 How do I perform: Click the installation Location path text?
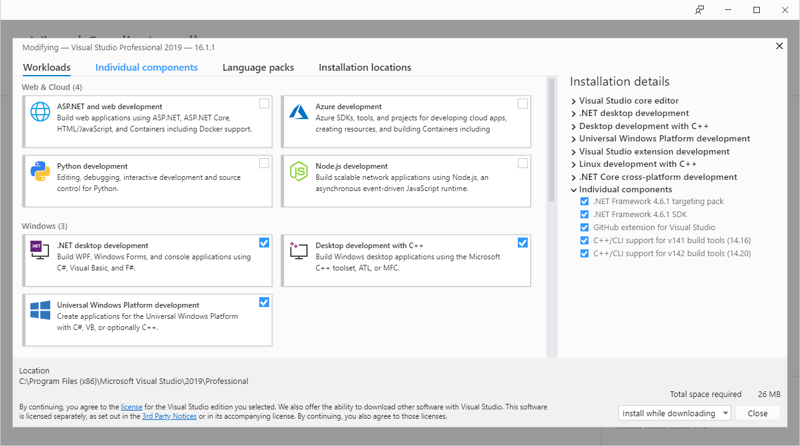pyautogui.click(x=134, y=381)
